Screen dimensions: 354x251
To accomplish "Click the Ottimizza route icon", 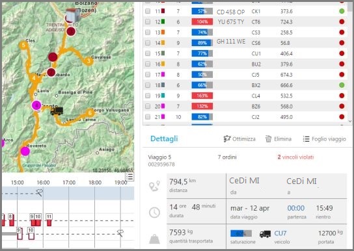I will 227,139.
